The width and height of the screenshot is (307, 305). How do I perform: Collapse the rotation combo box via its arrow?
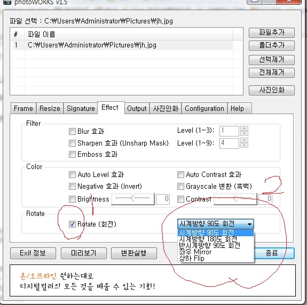click(x=249, y=224)
